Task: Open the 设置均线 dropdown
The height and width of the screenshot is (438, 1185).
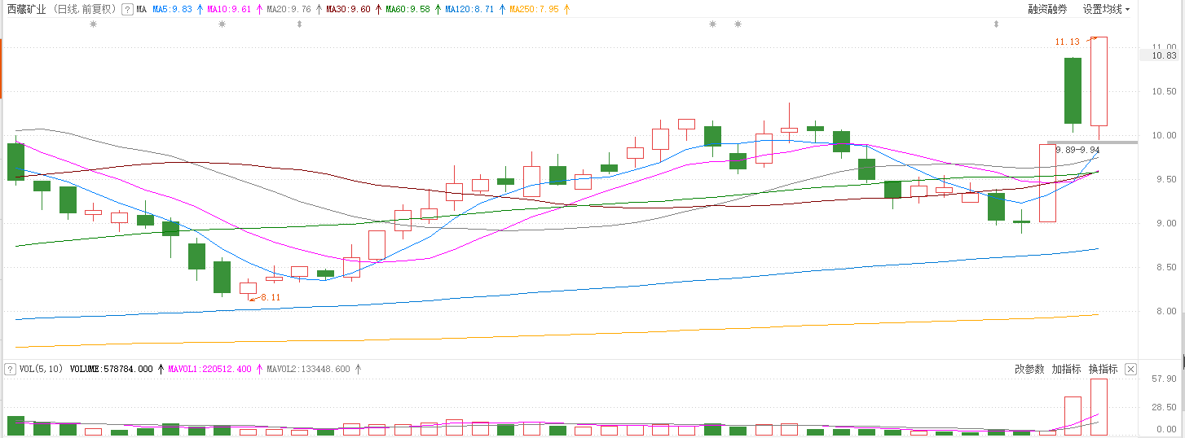Action: click(x=1106, y=9)
